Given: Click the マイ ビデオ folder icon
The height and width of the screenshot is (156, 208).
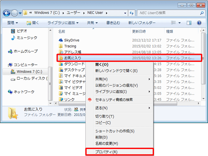Looking at the screenshot, I should coord(61,88).
